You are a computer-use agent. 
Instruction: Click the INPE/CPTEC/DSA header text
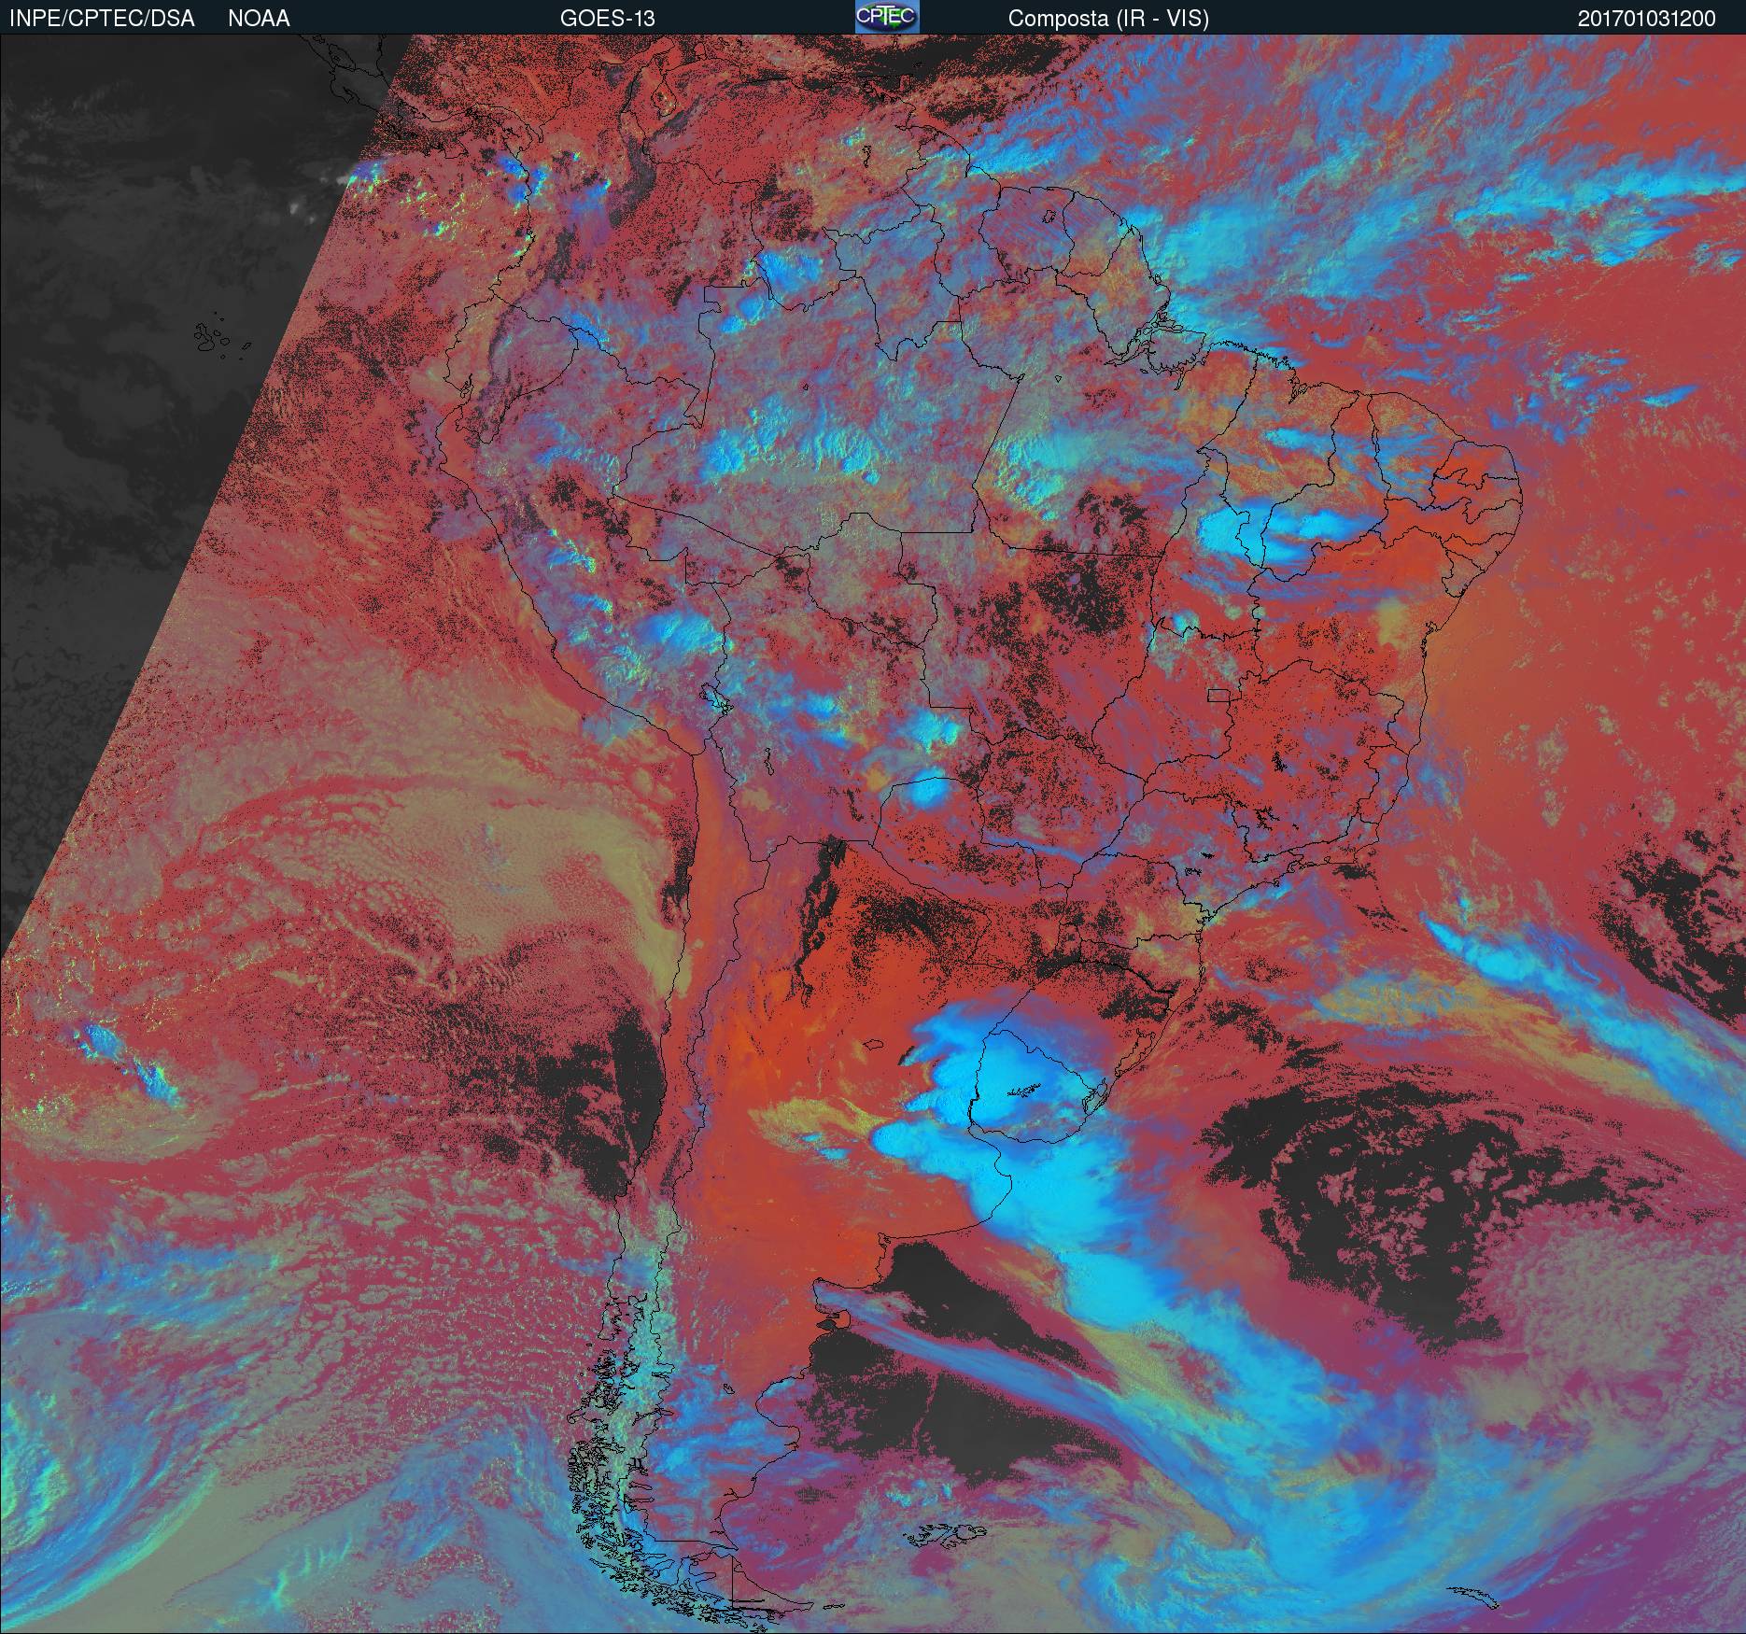(102, 19)
